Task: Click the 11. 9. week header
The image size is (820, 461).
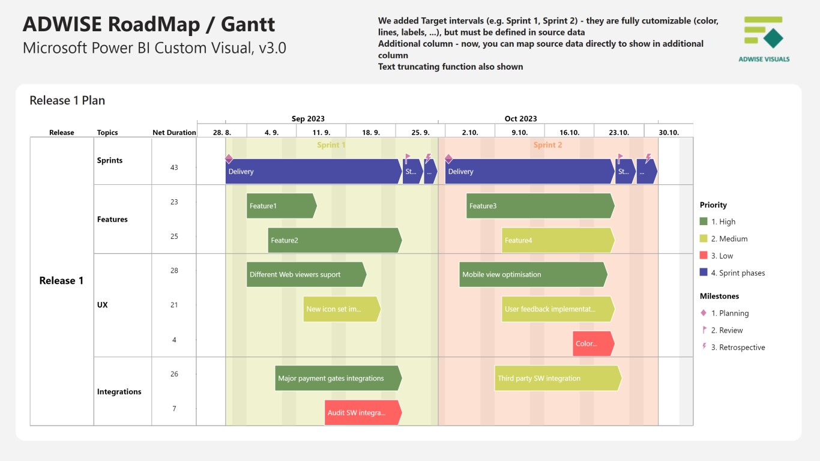Action: [321, 133]
